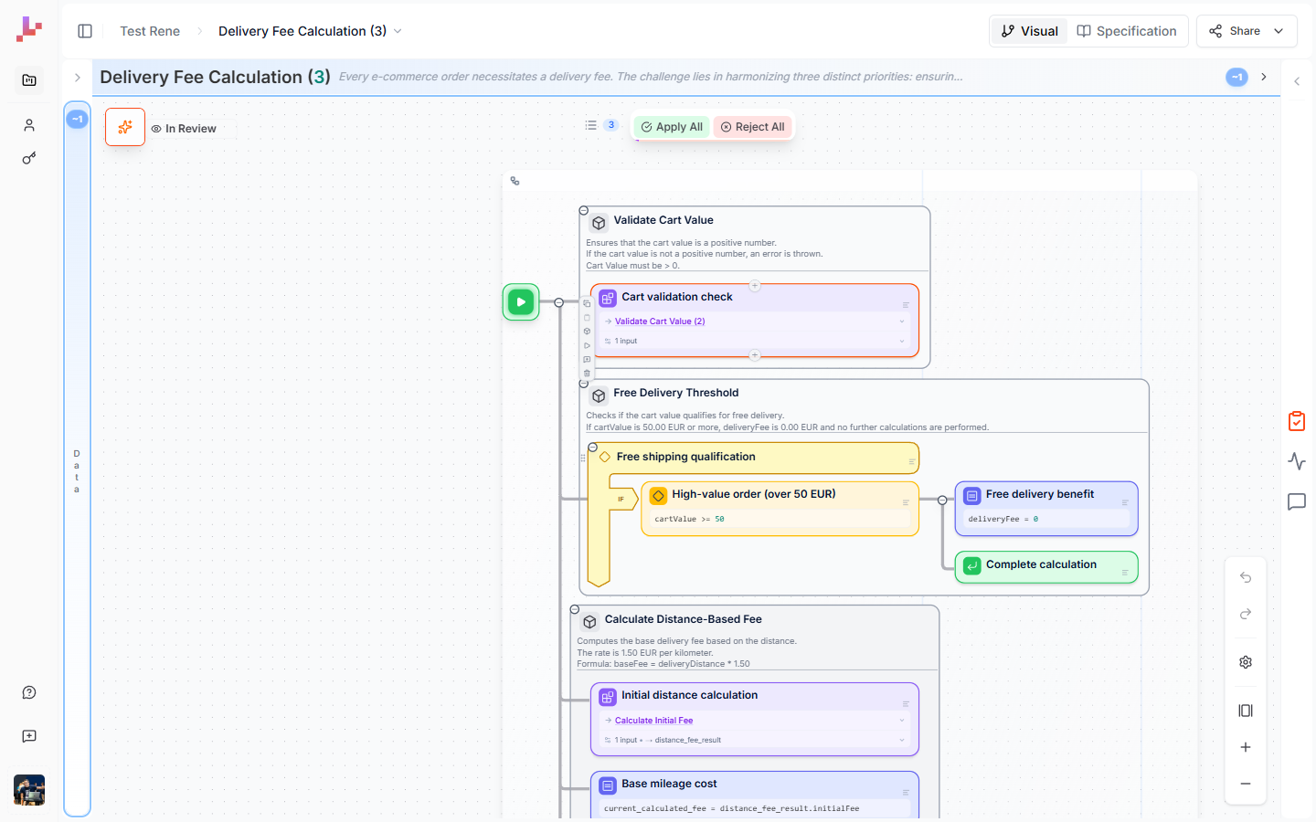Viewport: 1316px width, 822px height.
Task: Open the projects folder in the left sidebar
Action: pos(28,80)
